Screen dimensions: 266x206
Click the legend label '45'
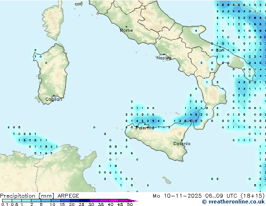(x=120, y=204)
